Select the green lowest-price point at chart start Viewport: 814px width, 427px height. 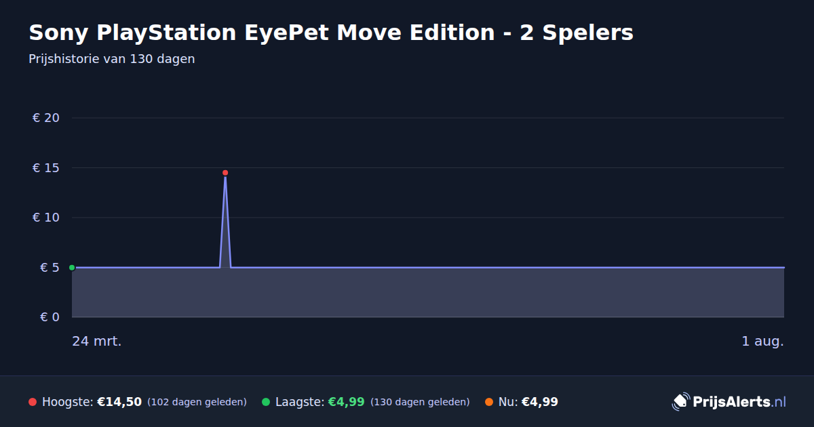72,268
